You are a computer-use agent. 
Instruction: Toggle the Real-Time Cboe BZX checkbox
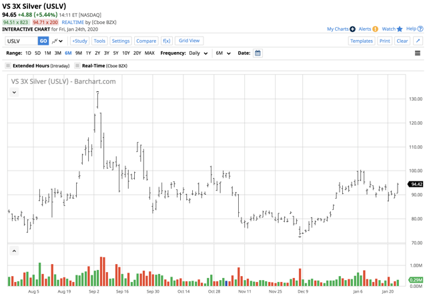[77, 65]
